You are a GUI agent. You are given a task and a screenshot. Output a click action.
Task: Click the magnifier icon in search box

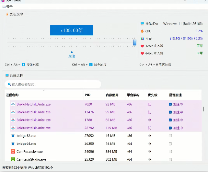pyautogui.click(x=9, y=84)
